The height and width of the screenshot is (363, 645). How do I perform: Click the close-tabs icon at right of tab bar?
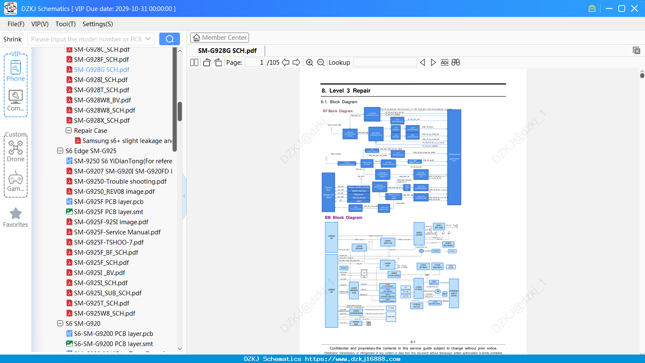(637, 50)
